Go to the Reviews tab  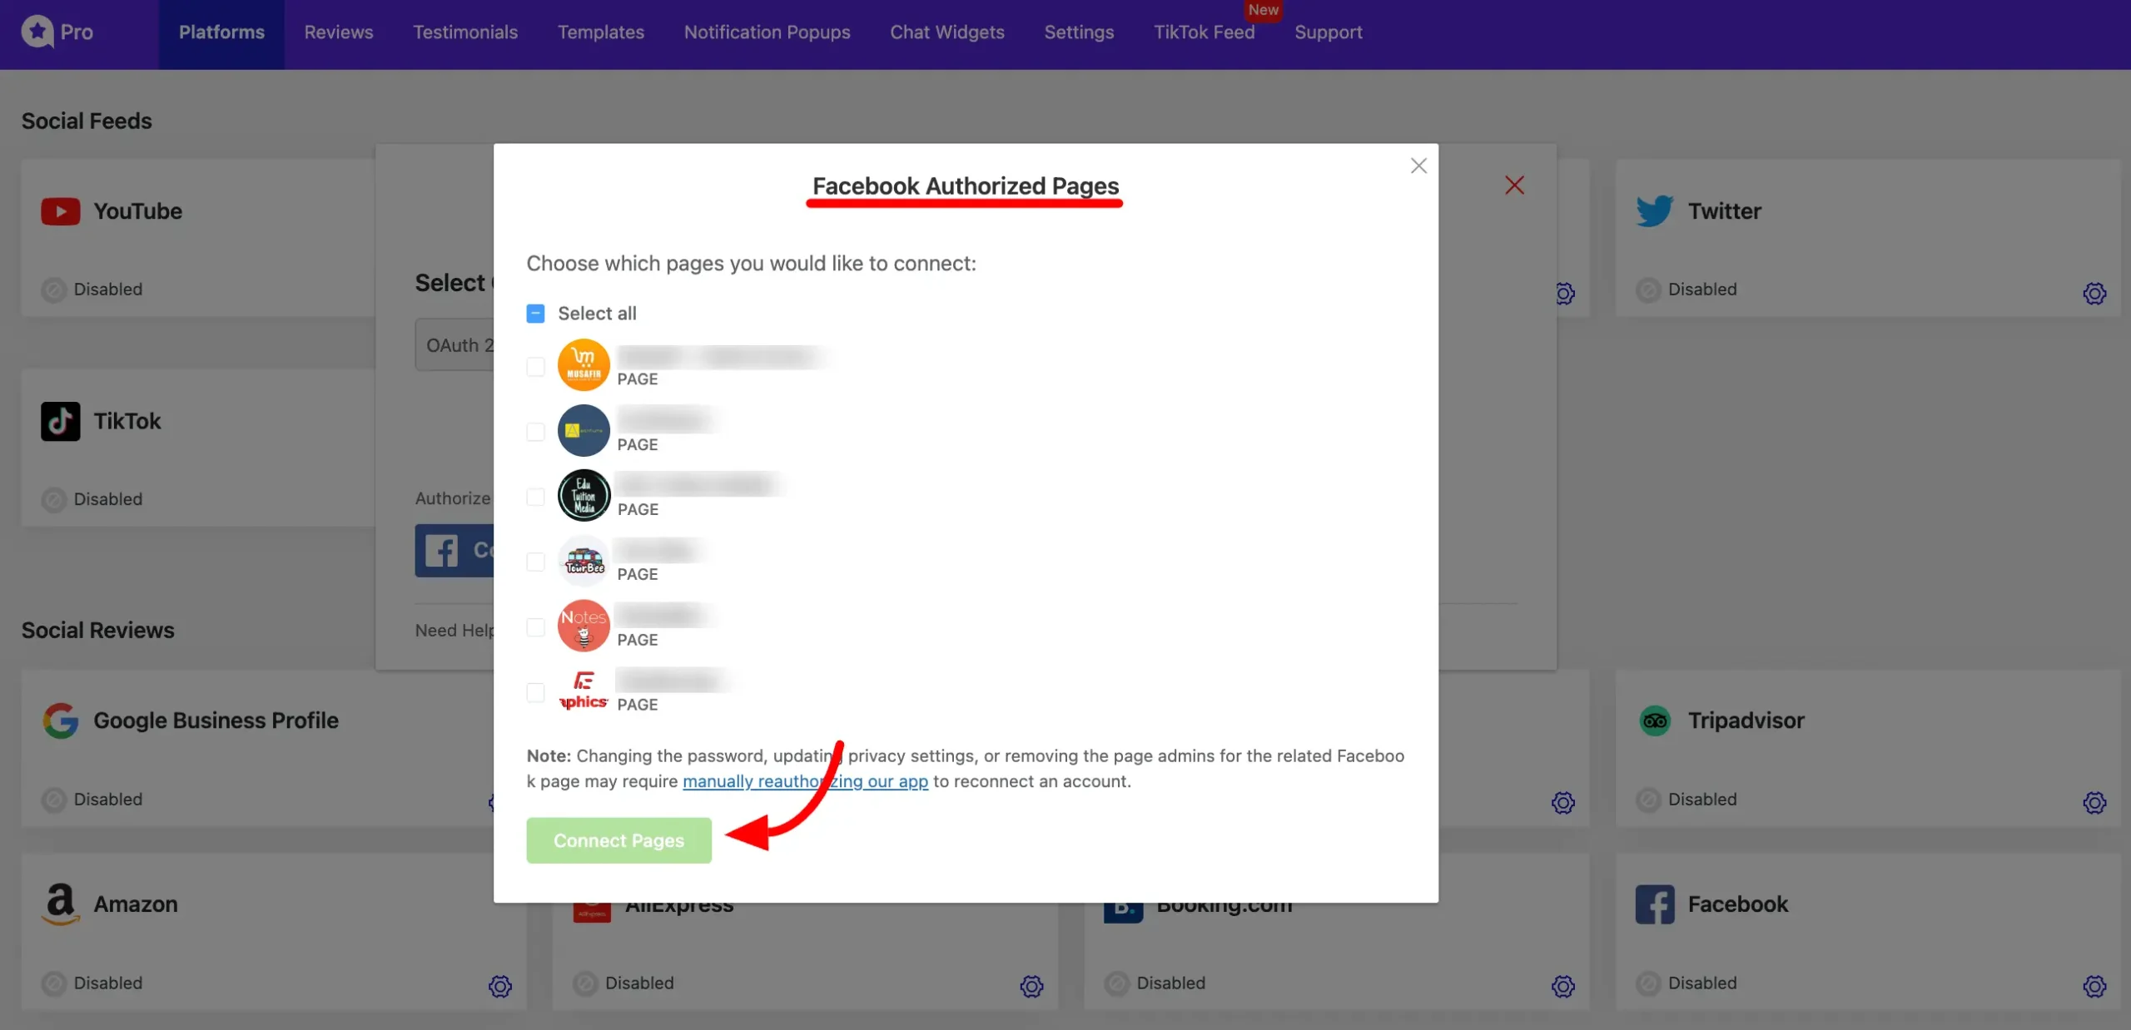[x=338, y=32]
